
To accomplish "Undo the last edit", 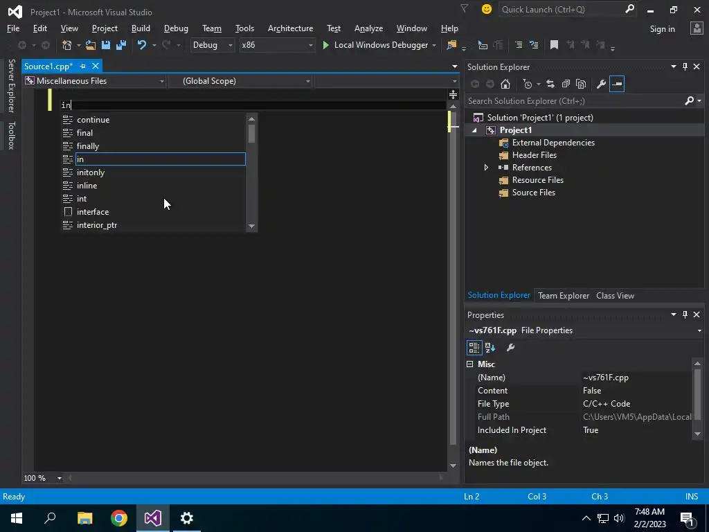I will coord(142,45).
